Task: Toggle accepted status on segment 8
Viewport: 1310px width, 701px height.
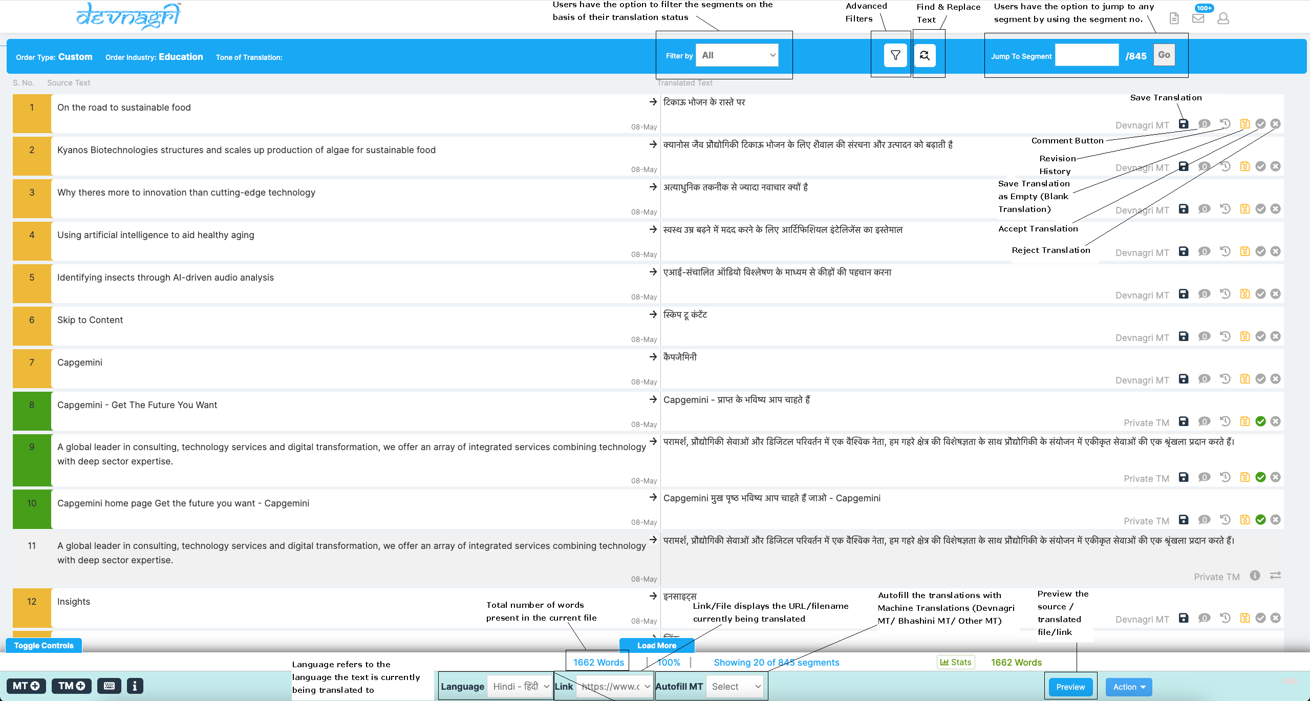Action: pyautogui.click(x=1260, y=421)
